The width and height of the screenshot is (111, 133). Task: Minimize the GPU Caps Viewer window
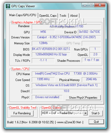click(x=85, y=5)
